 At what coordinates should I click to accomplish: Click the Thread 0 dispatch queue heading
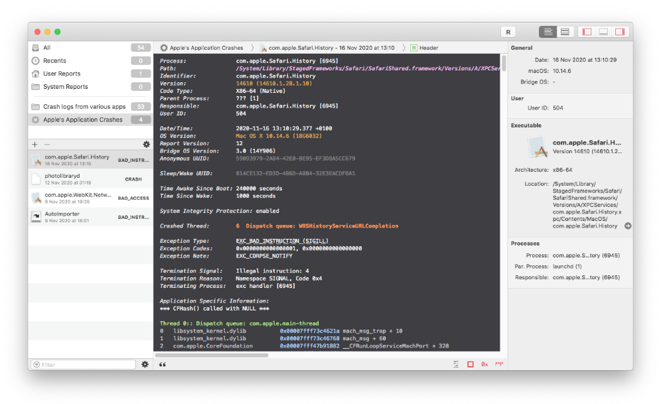coord(239,324)
